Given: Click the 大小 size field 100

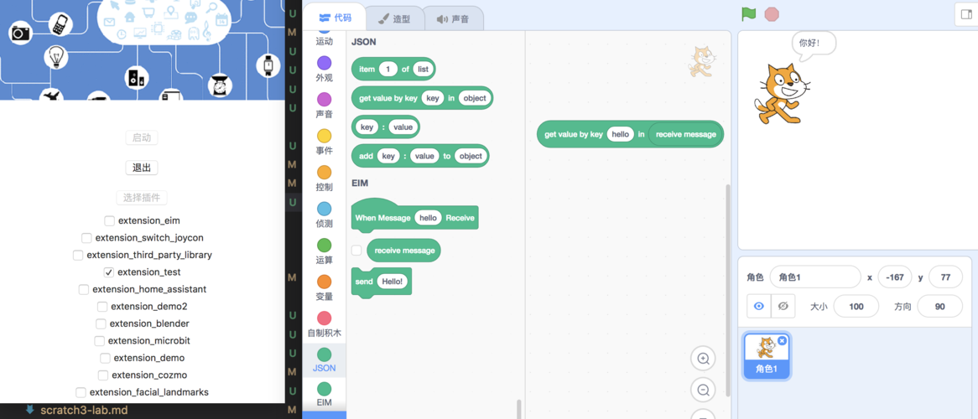Looking at the screenshot, I should coord(856,306).
